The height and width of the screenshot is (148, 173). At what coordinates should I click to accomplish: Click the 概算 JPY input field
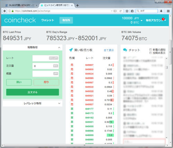[46, 74]
